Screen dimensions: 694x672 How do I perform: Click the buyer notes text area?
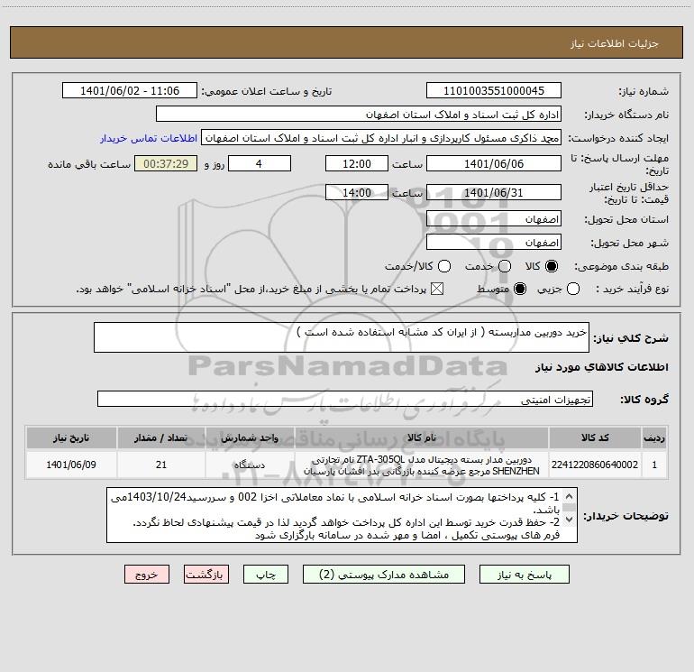pos(342,515)
